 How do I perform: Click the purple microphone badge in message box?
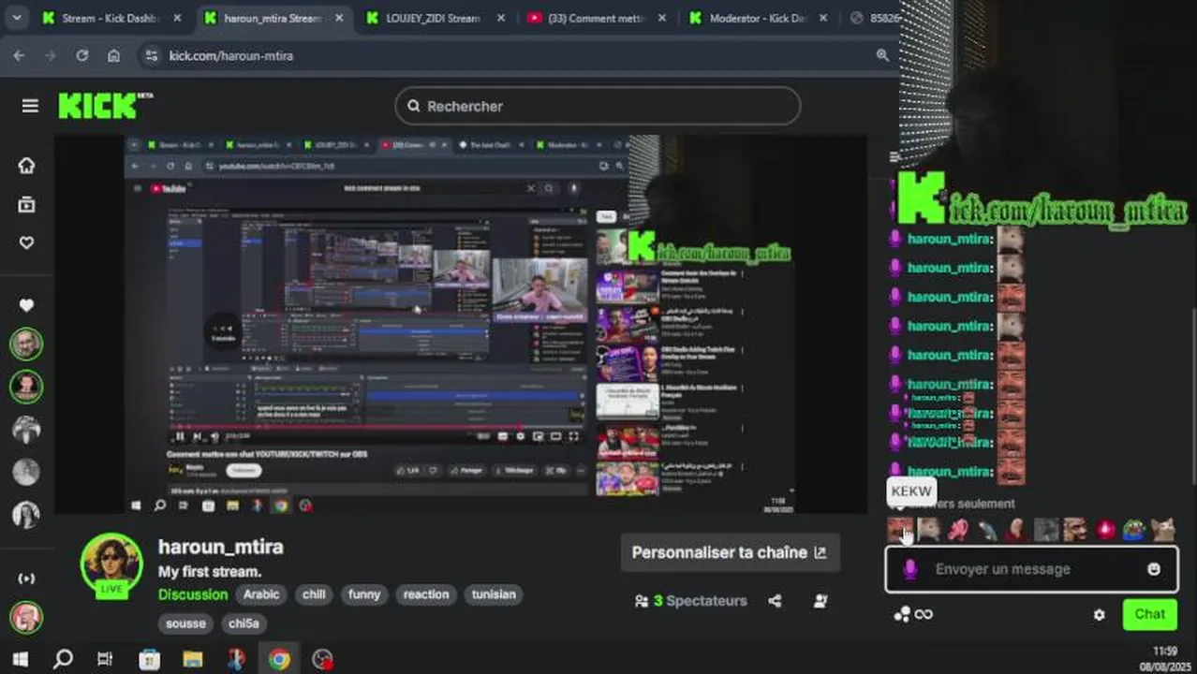(909, 569)
